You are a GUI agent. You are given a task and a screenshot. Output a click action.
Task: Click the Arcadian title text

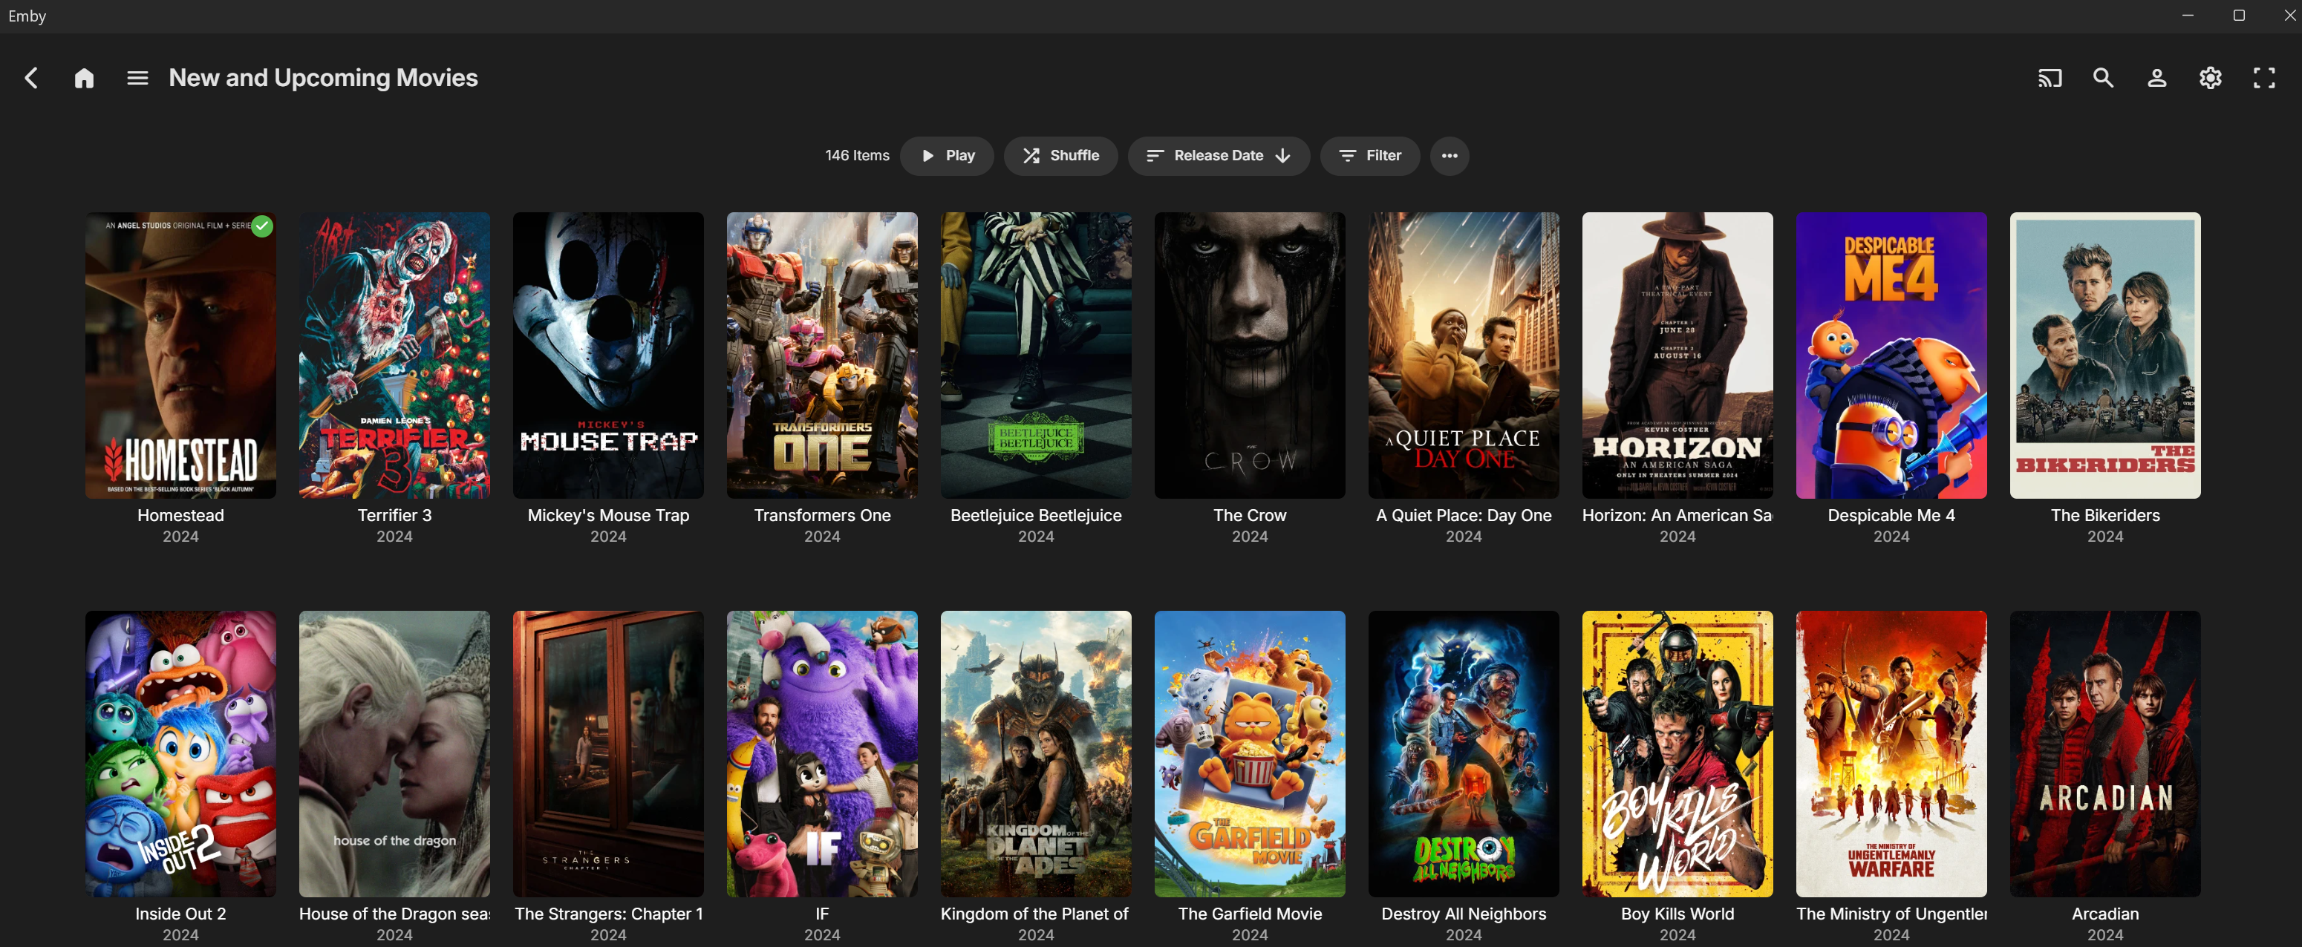2105,914
